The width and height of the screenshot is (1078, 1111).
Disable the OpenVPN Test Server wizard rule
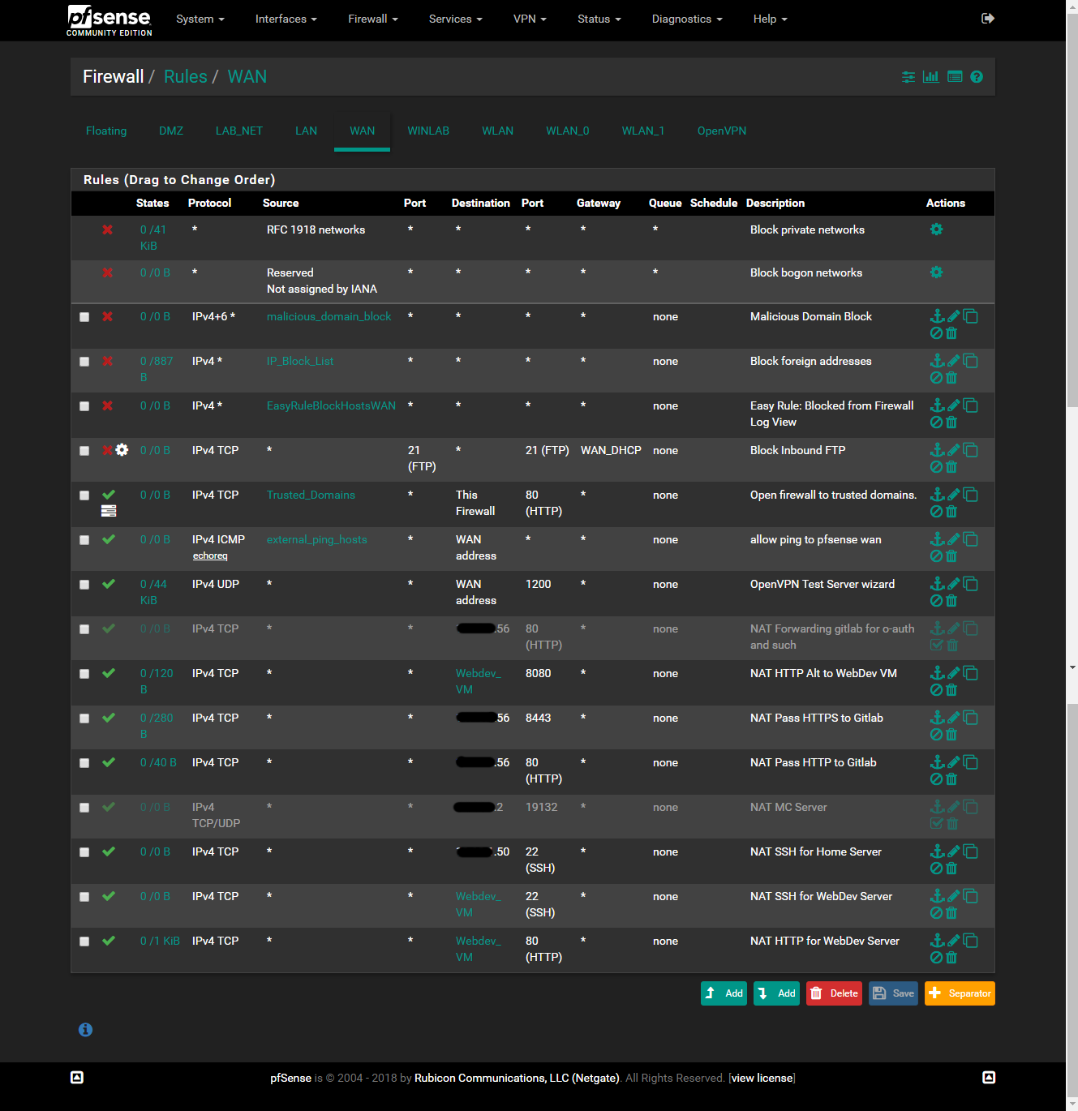click(936, 601)
